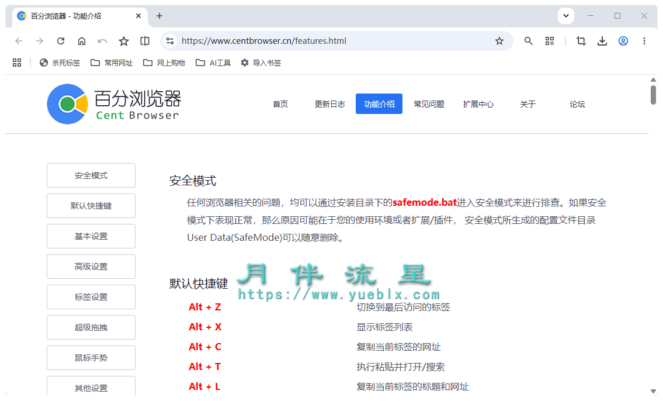Screen dimensions: 663x401
Task: Open the 论坛 navigation item
Action: coord(577,104)
